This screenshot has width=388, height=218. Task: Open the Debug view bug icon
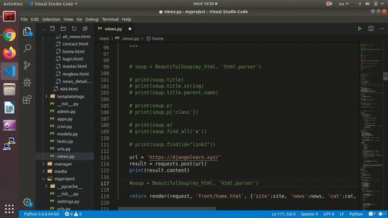pyautogui.click(x=27, y=82)
